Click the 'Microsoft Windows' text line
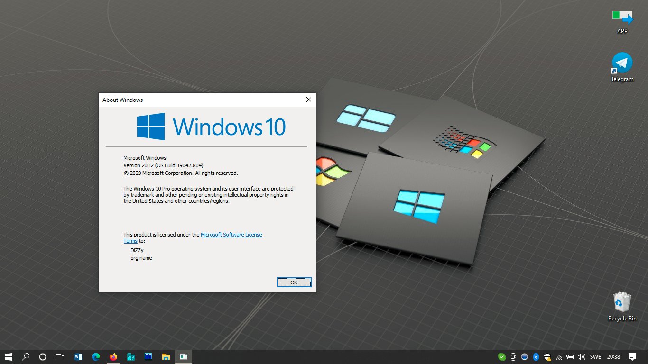 (145, 158)
